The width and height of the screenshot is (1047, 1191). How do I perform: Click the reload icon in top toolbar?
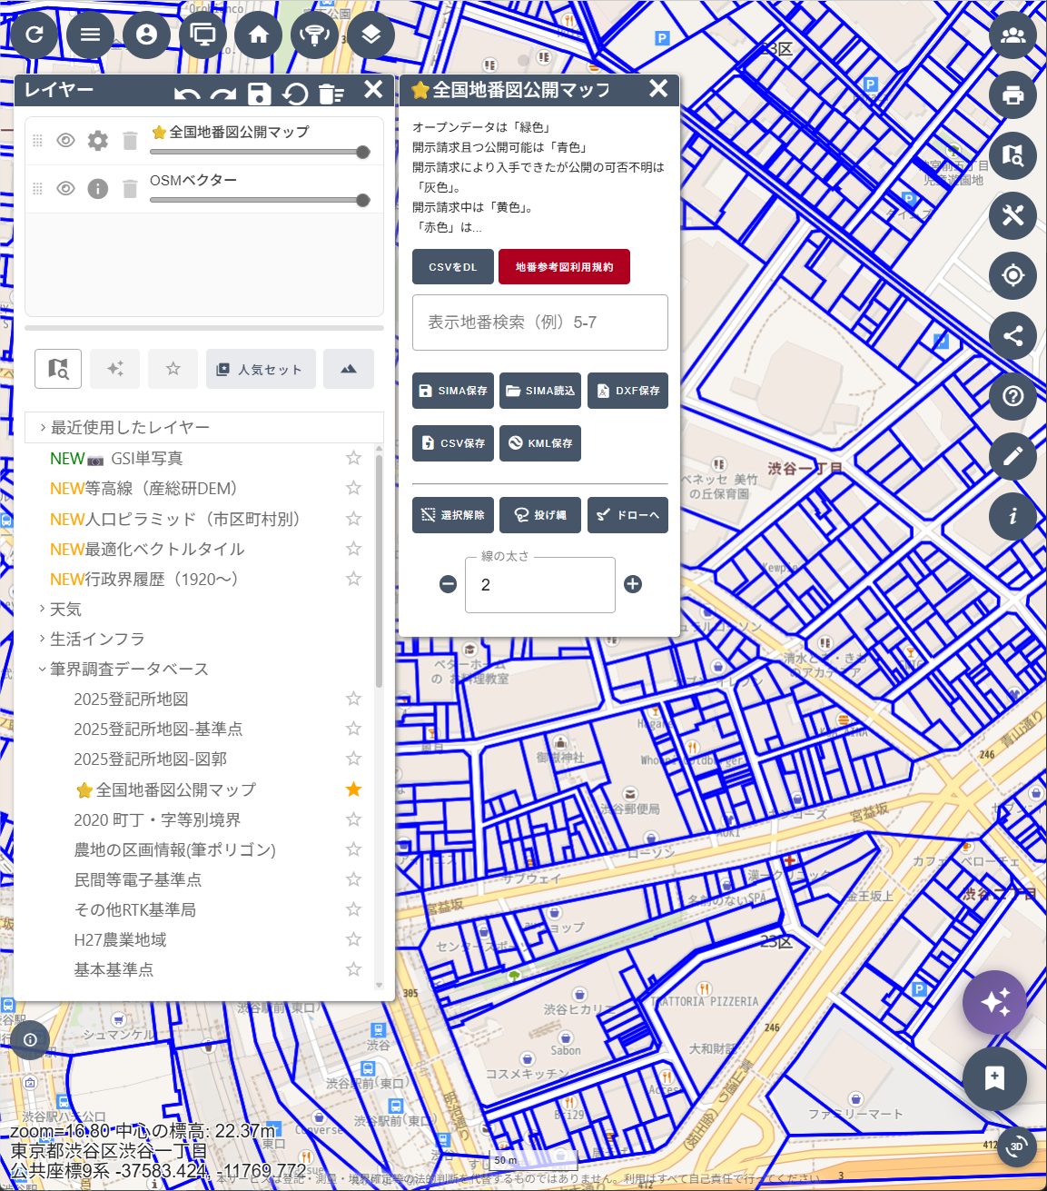tap(35, 35)
